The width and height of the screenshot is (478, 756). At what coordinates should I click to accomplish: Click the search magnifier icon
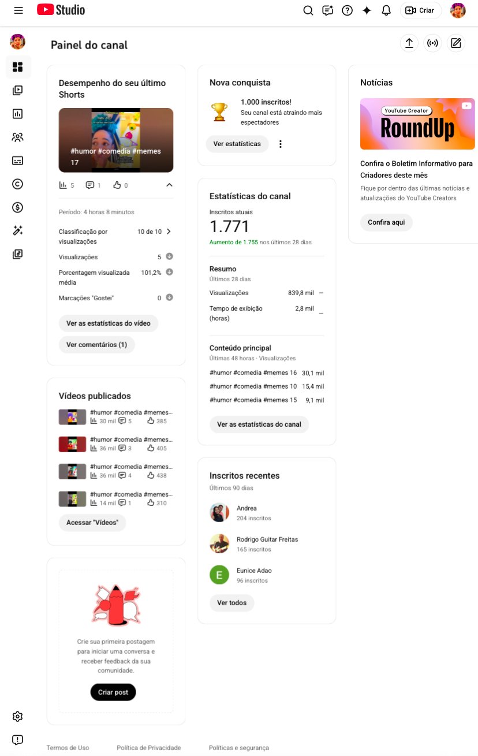(x=308, y=10)
